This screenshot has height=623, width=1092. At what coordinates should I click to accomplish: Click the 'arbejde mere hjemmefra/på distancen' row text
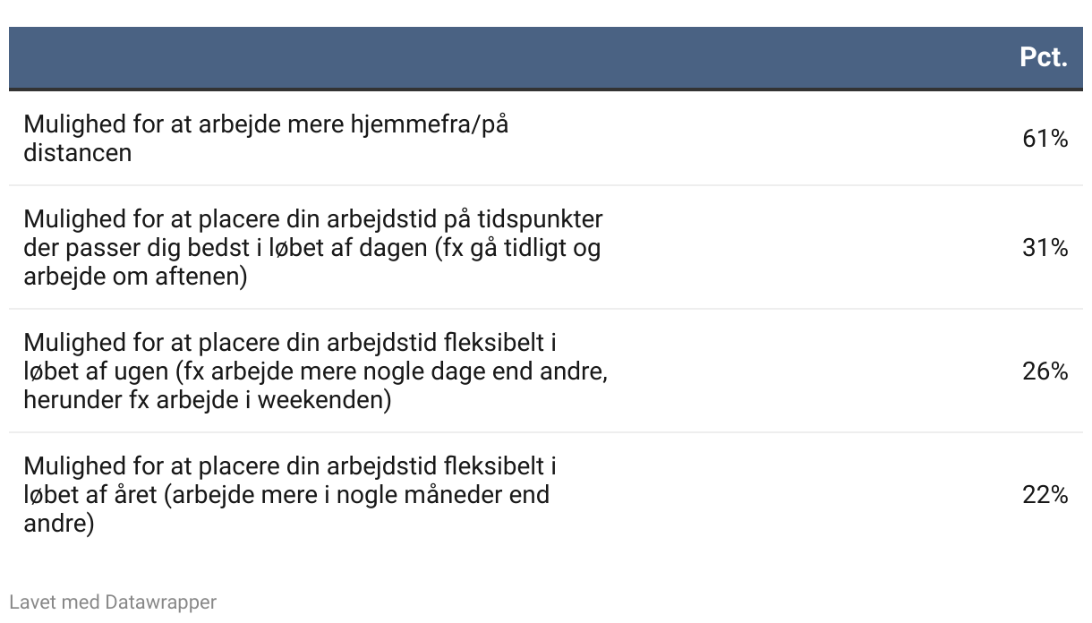[266, 138]
